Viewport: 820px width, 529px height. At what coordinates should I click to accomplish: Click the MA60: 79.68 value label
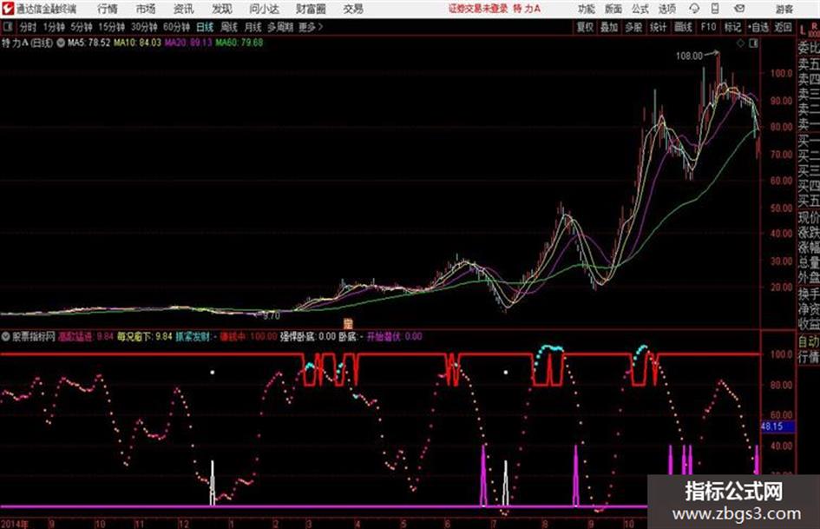tap(239, 43)
